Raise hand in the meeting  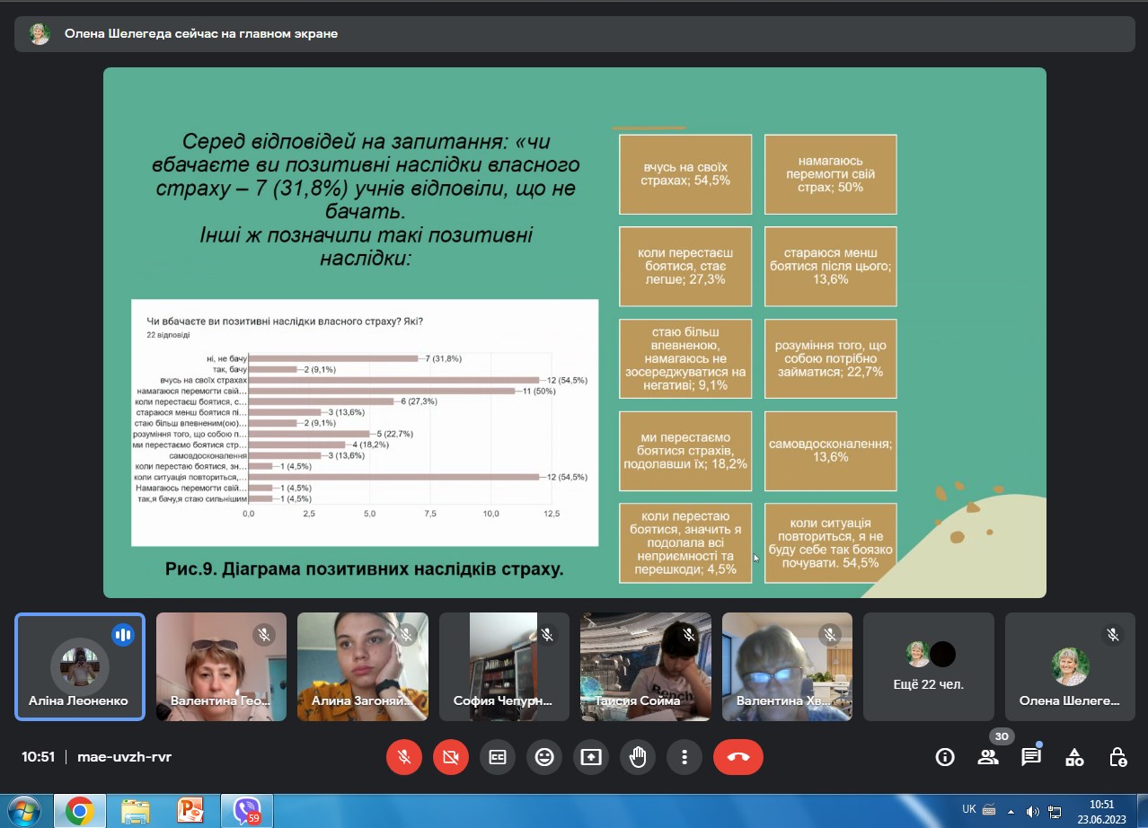point(638,757)
